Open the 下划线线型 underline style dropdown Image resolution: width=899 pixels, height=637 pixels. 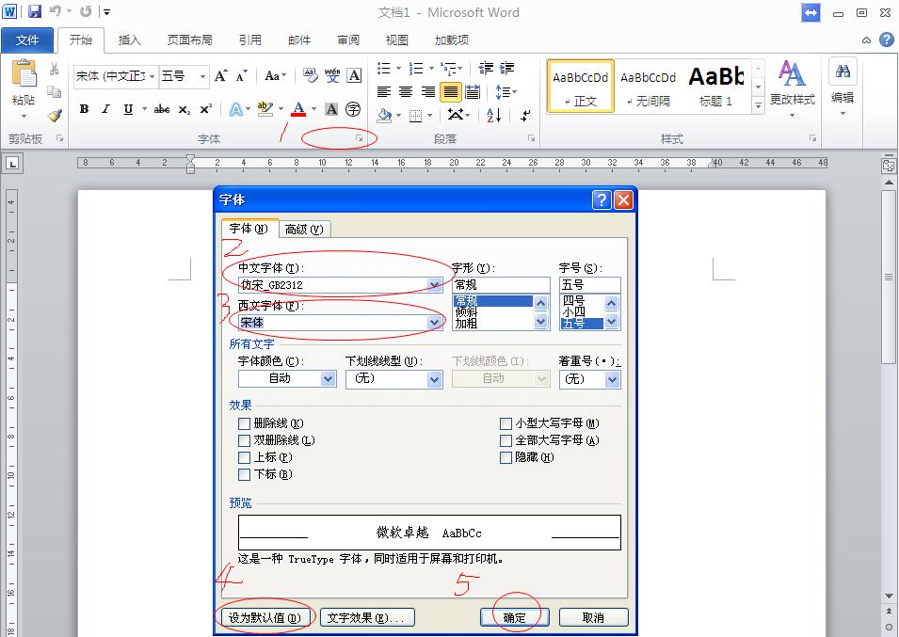click(x=434, y=379)
